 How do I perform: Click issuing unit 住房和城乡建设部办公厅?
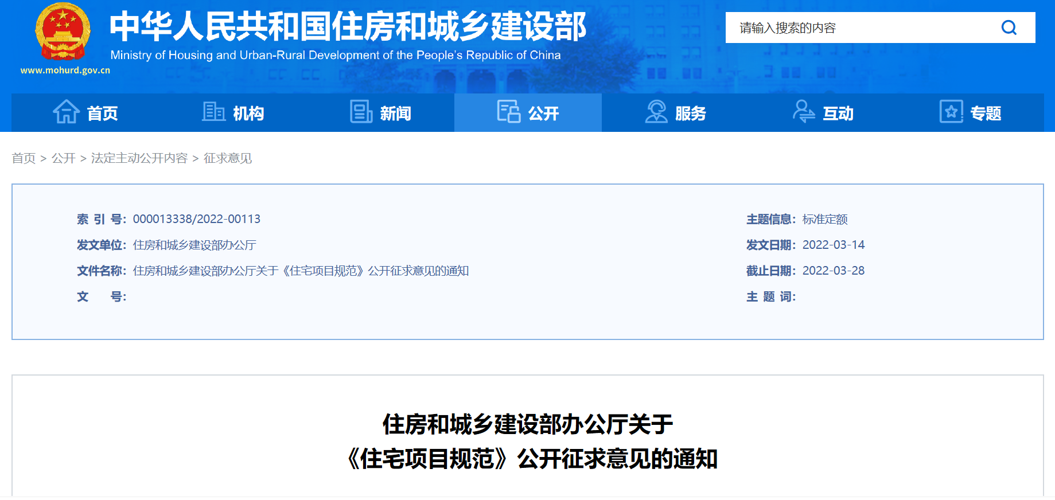coord(194,245)
